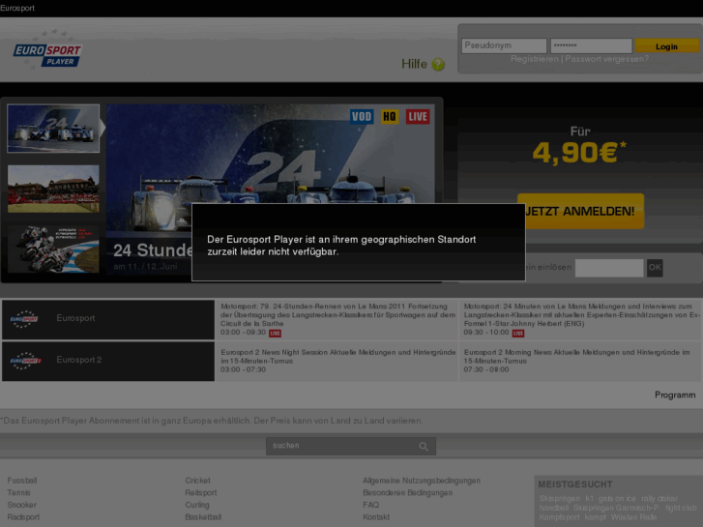Click the Programm link
703x527 pixels.
click(675, 395)
